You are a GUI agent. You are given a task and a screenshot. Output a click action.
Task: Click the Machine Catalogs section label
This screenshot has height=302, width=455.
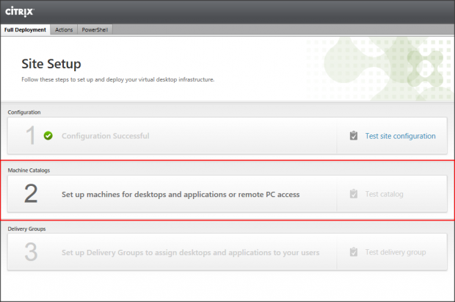click(x=34, y=170)
